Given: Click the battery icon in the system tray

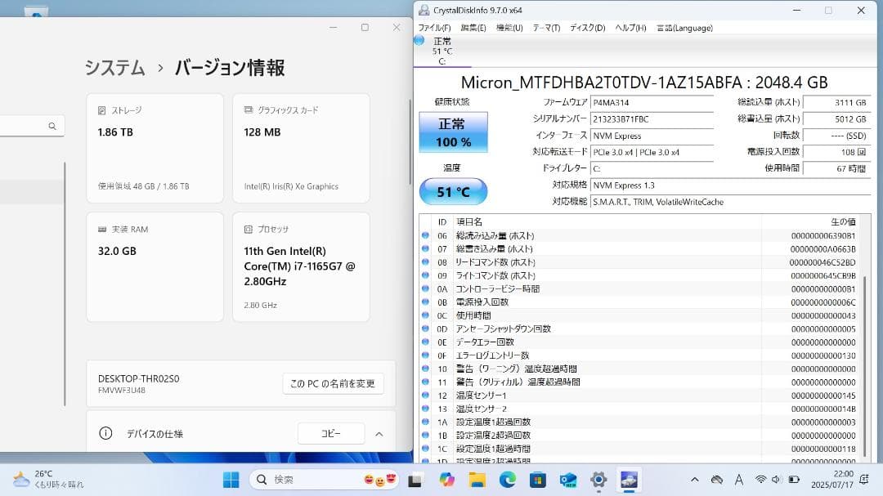Looking at the screenshot, I should [794, 480].
